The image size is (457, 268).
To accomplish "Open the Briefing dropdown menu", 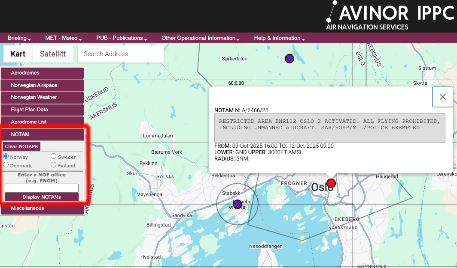I will pos(19,38).
